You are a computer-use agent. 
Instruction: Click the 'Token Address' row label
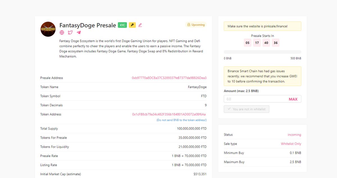click(51, 114)
